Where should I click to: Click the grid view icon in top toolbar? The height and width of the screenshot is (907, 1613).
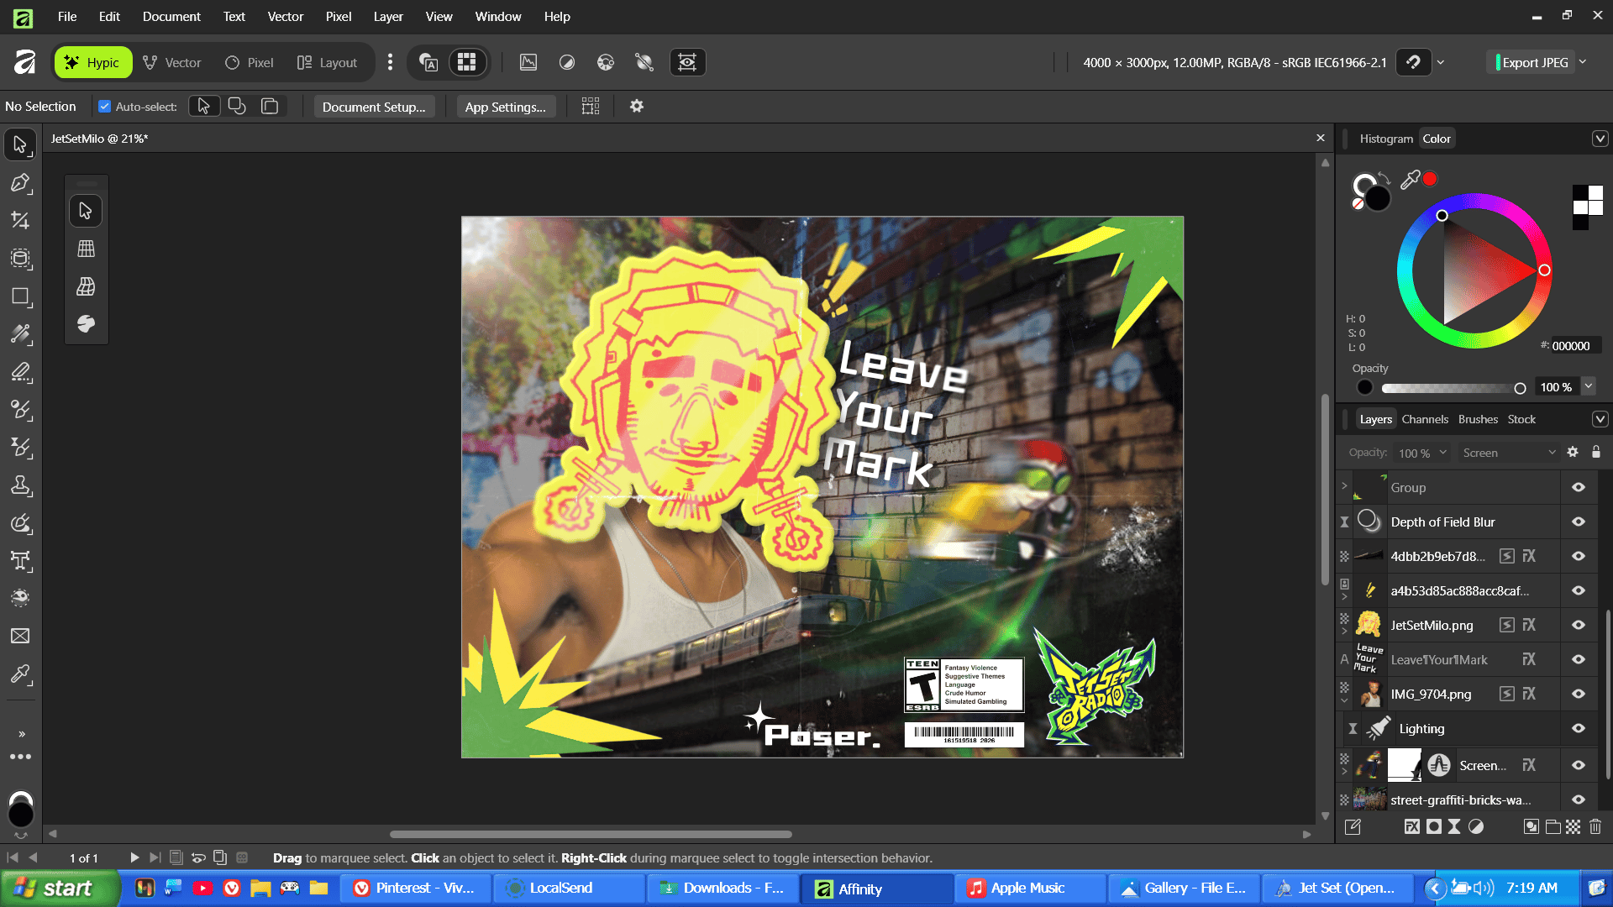467,62
